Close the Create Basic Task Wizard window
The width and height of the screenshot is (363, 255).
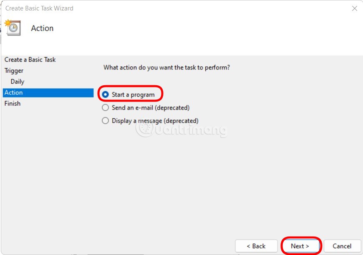(x=354, y=8)
